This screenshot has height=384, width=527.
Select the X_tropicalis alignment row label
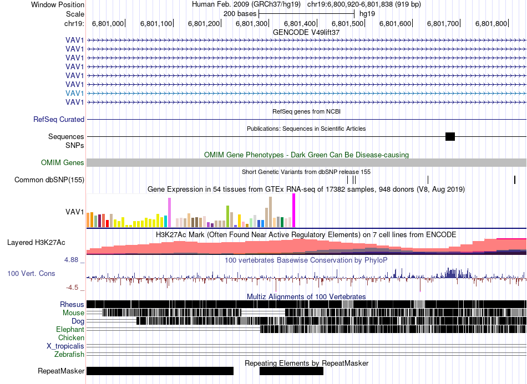tap(65, 346)
